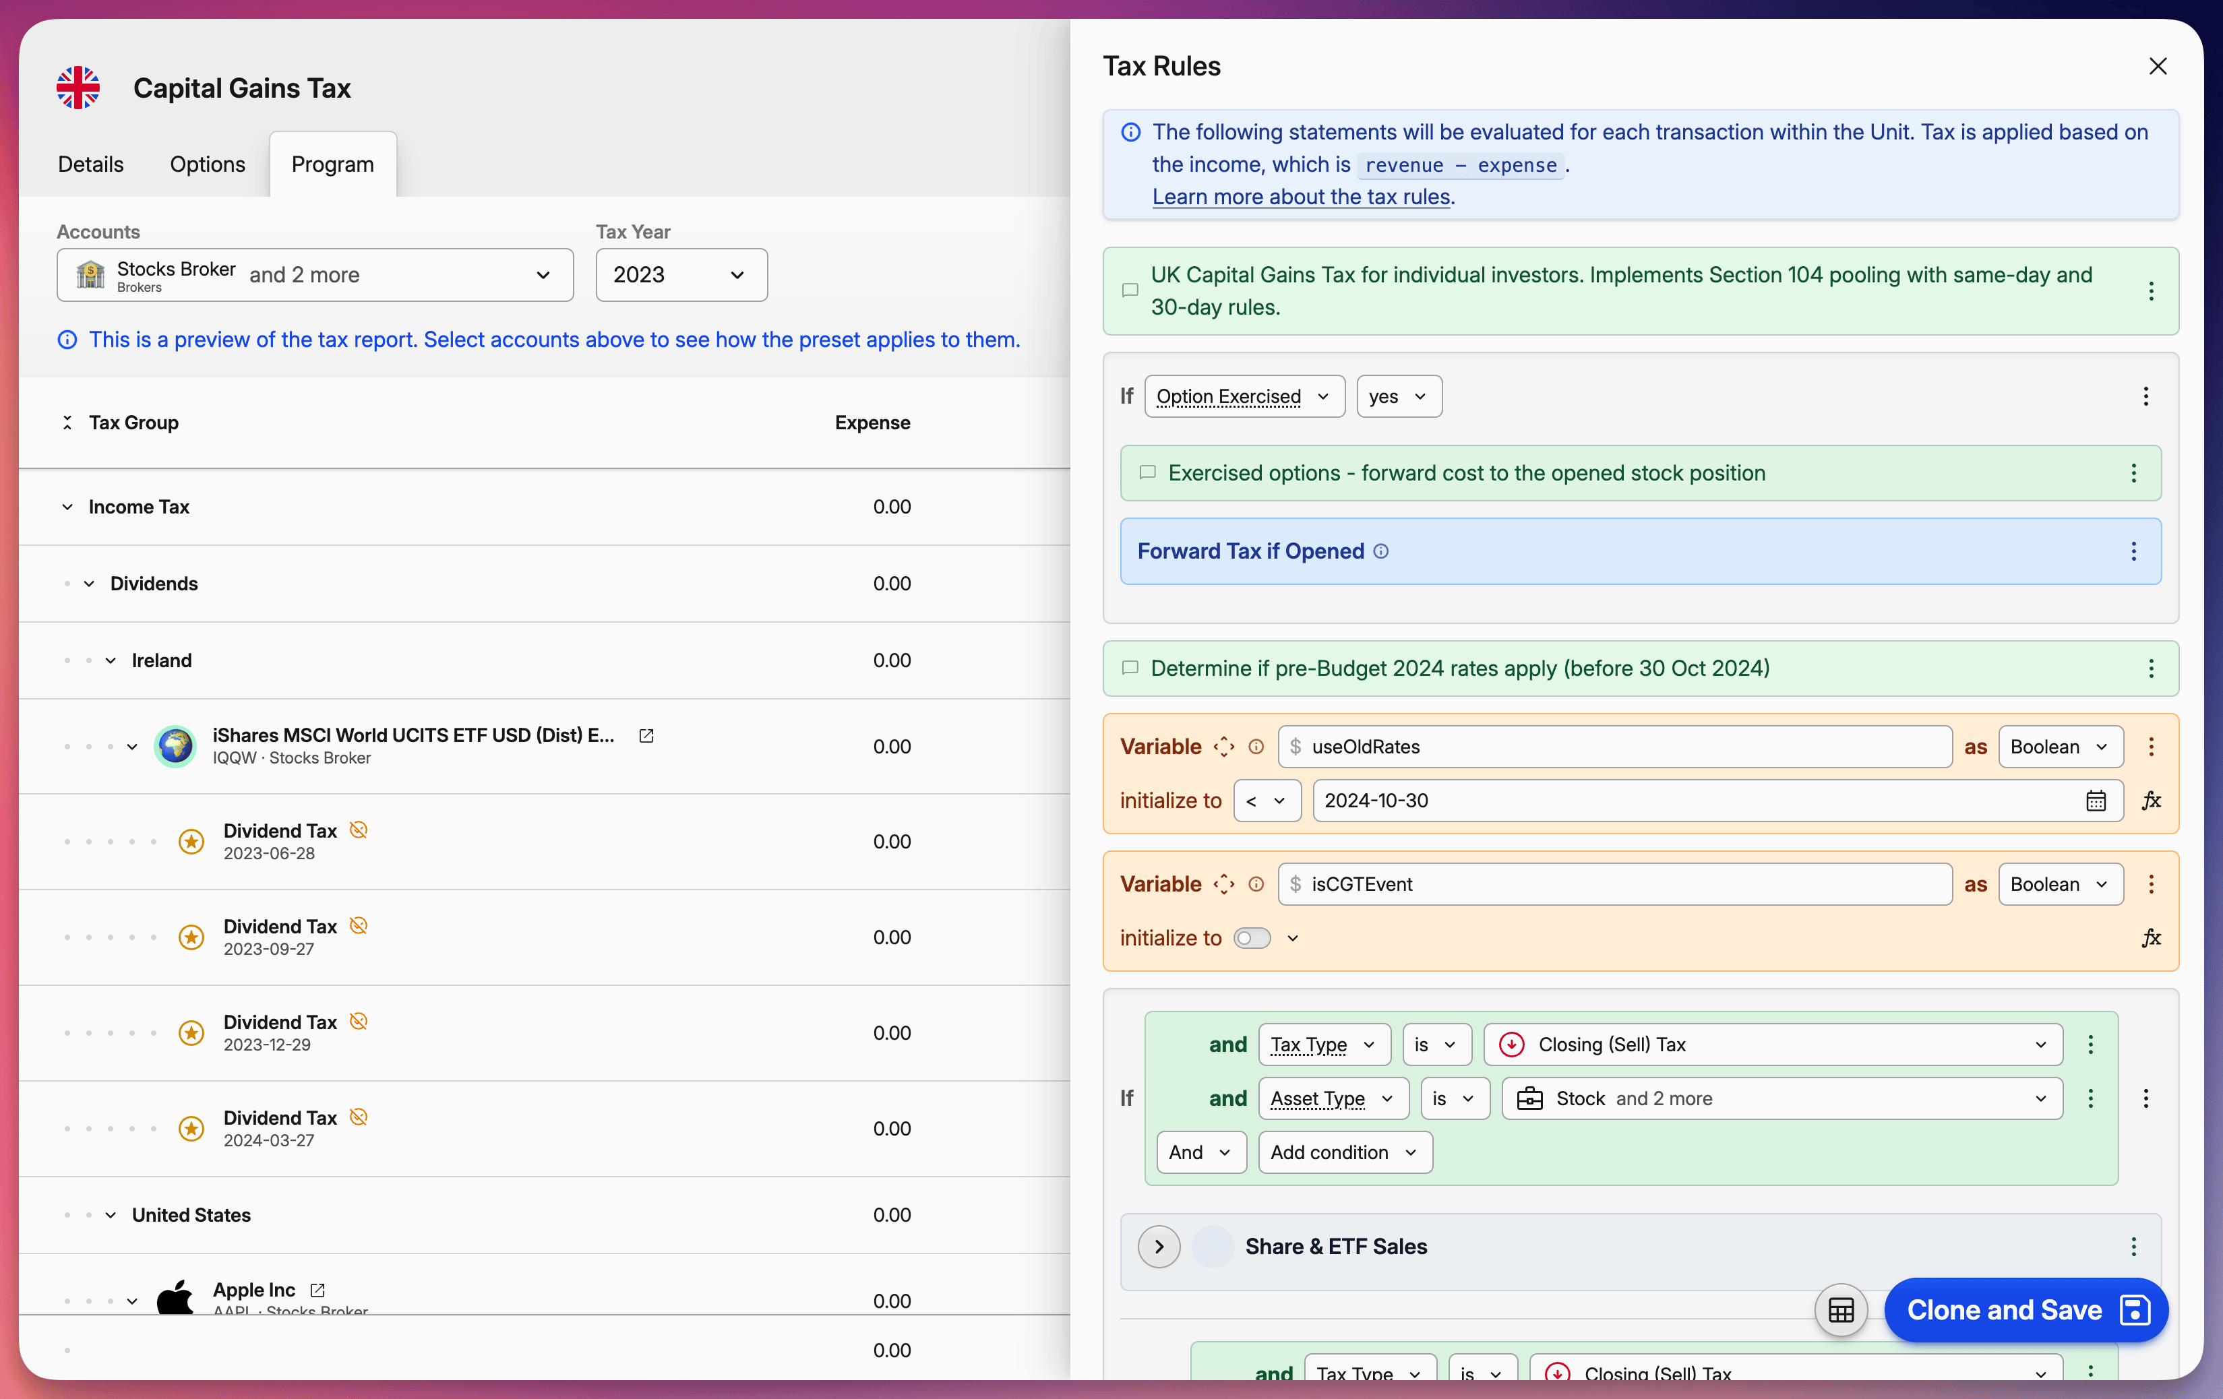
Task: Open external link for iShares MSCI World ETF
Action: point(646,735)
